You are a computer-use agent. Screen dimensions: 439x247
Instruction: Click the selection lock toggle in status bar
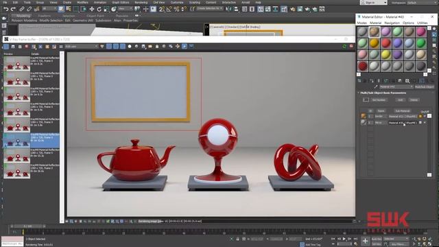(237, 239)
